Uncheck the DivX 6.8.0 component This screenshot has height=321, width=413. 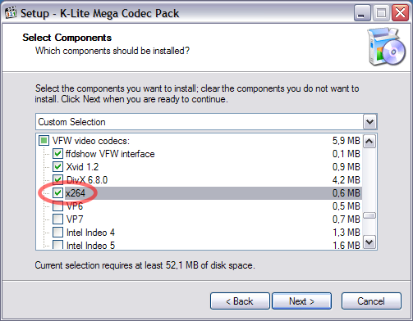tap(57, 180)
